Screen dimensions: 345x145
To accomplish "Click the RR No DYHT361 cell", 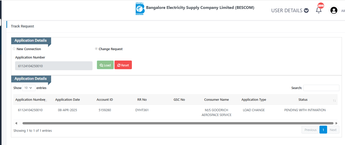I will 142,110.
